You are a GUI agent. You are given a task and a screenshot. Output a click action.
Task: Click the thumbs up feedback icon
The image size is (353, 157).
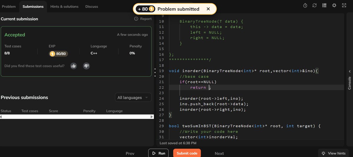pos(74,66)
